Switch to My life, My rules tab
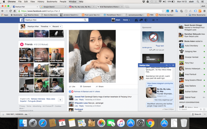207x129 pixels. point(82,7)
